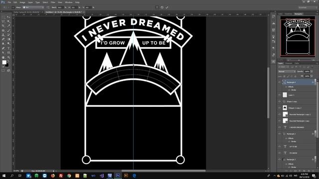Select the Rectangular Marquee tool
This screenshot has width=319, height=179.
(x=3, y=17)
